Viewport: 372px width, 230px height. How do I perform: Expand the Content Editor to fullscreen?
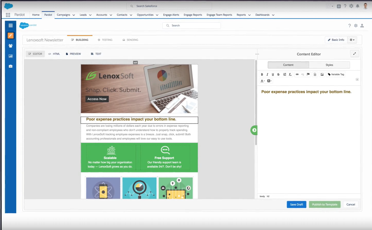click(354, 54)
